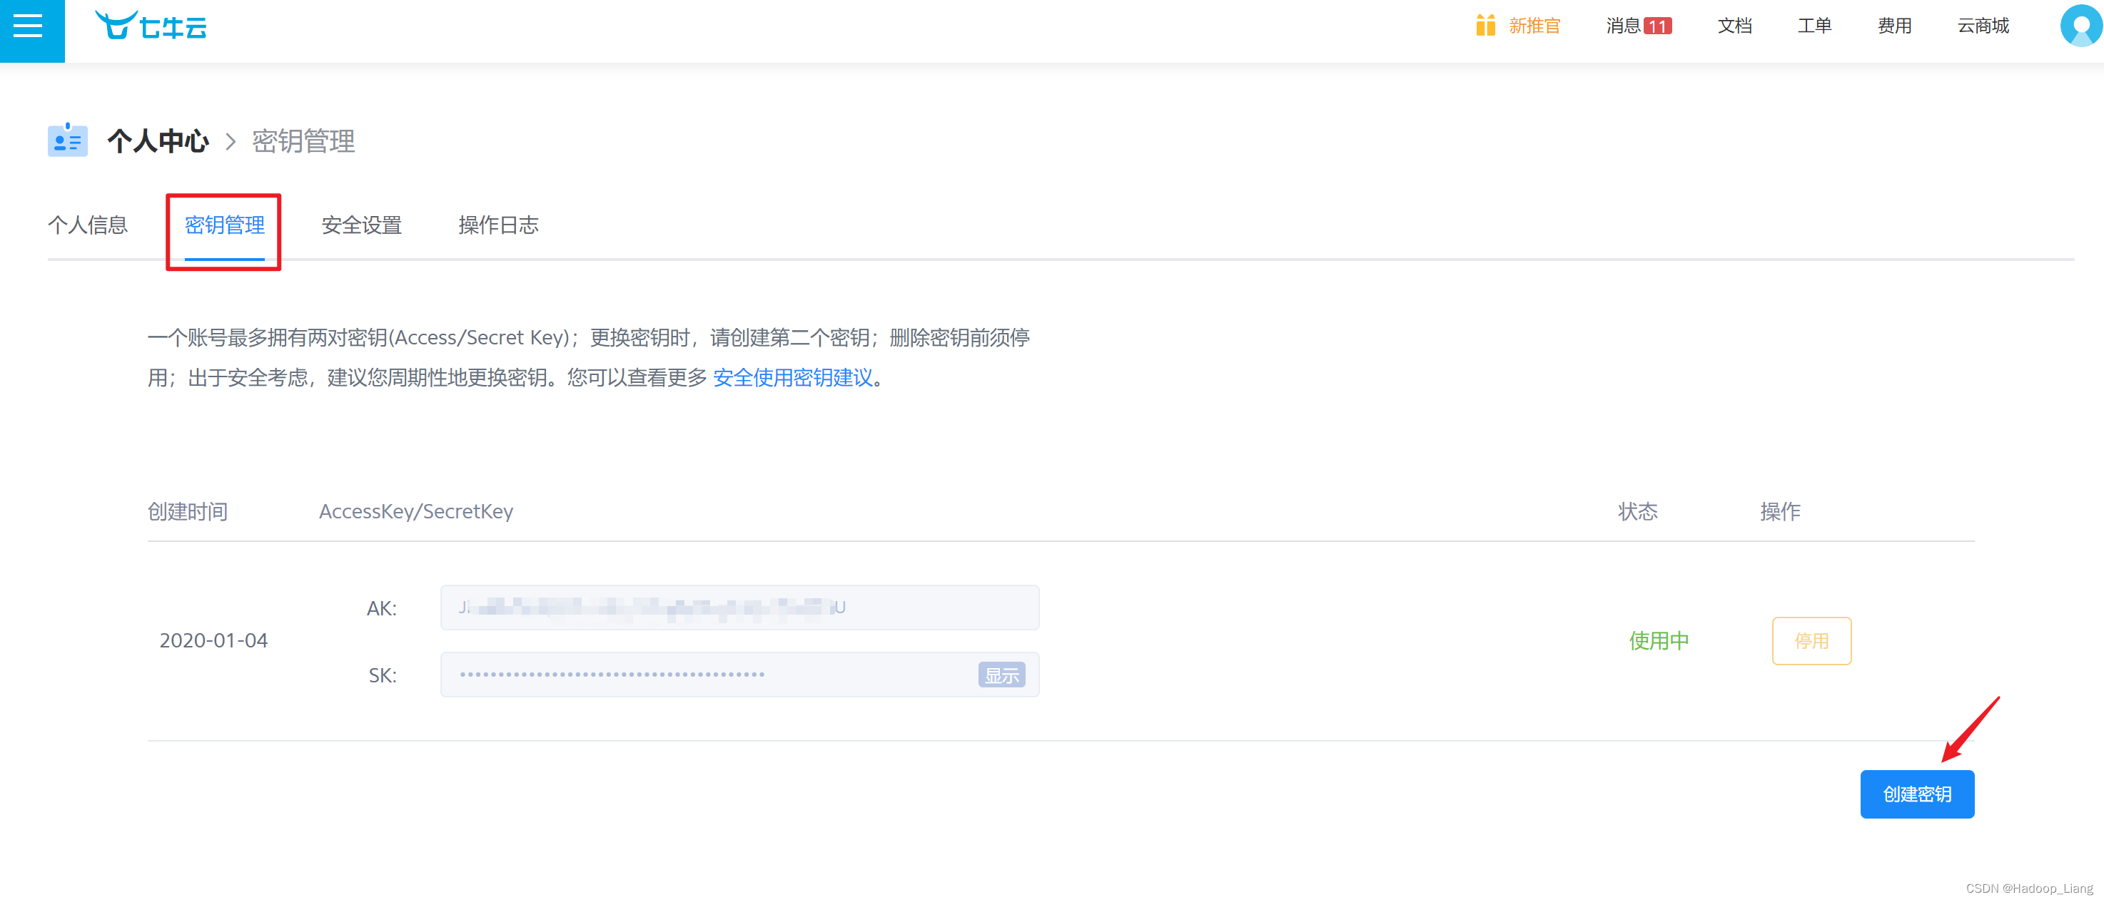The height and width of the screenshot is (902, 2104).
Task: Open the 工单 work order page
Action: click(1814, 25)
